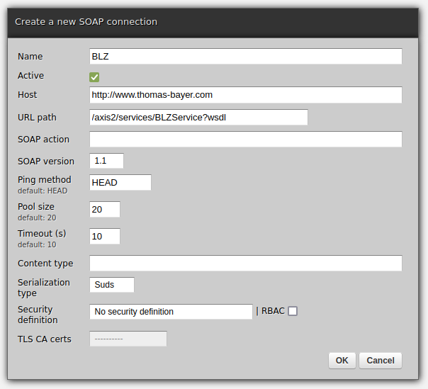This screenshot has height=389, width=428.
Task: Edit the Pool size field
Action: [105, 210]
